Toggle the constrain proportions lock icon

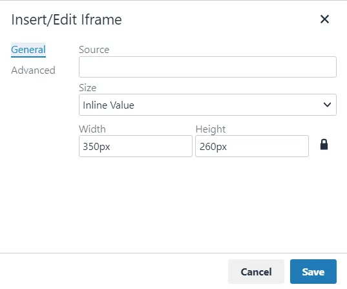pos(324,145)
